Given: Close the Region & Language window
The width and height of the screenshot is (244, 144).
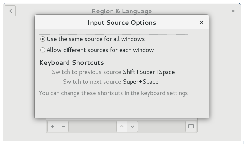Looking at the screenshot, I should coord(233,11).
